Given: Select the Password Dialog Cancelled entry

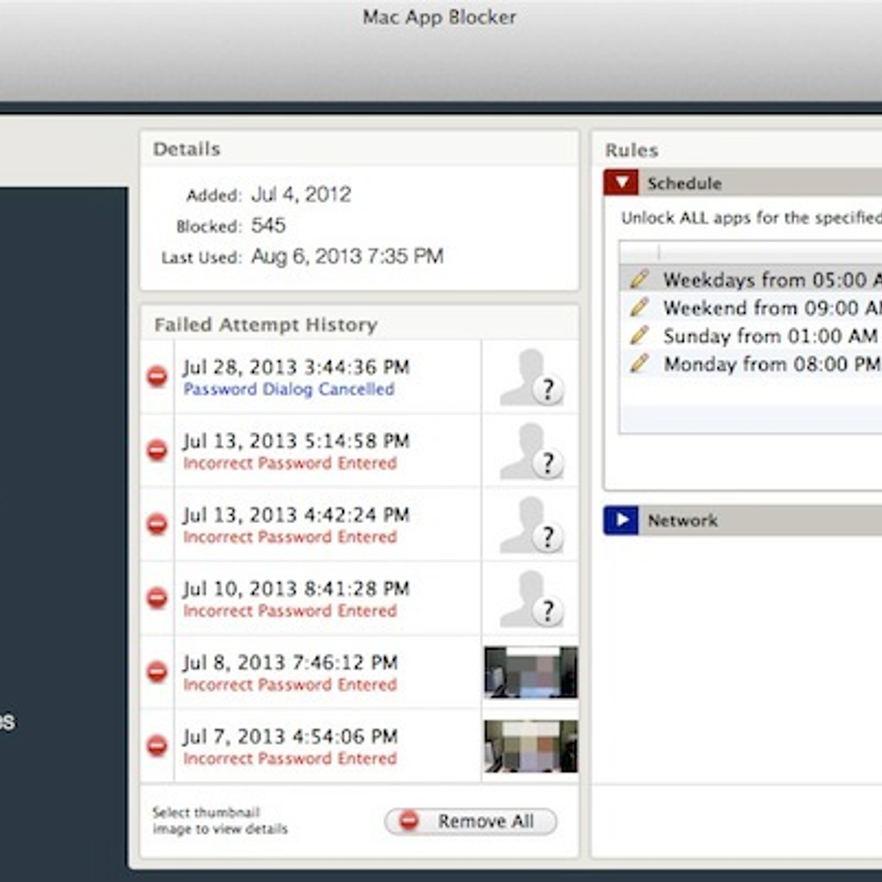Looking at the screenshot, I should tap(289, 390).
